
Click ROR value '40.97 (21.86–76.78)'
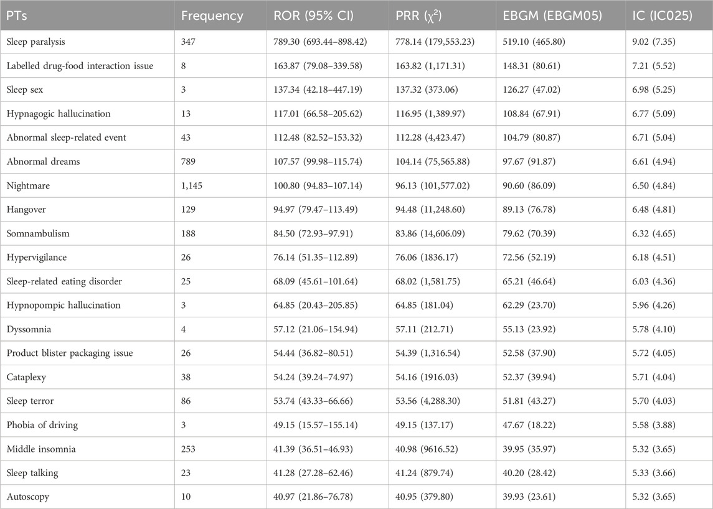(x=313, y=497)
